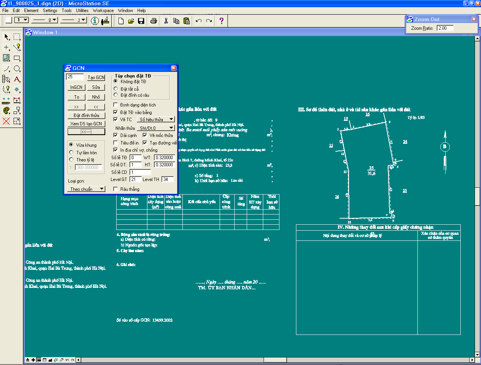481x365 pixels.
Task: Click the Zoom Ratio input field
Action: coord(445,28)
